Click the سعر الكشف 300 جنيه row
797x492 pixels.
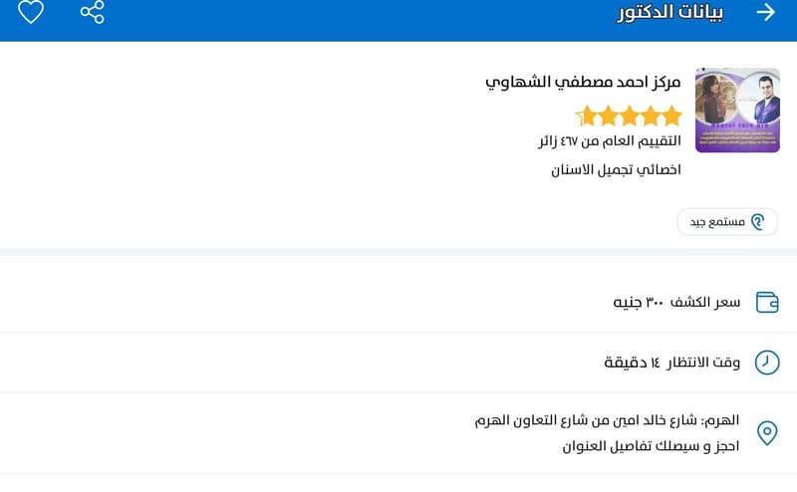676,302
